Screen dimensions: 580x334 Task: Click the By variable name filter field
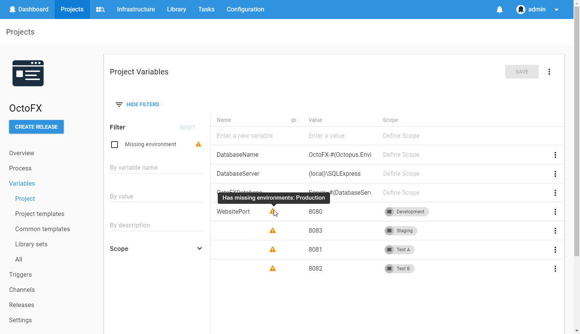coord(156,167)
